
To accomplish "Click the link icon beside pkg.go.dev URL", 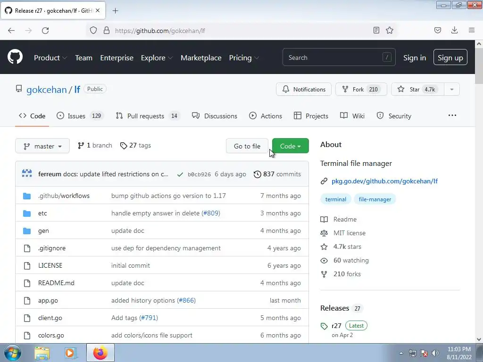I will click(324, 181).
